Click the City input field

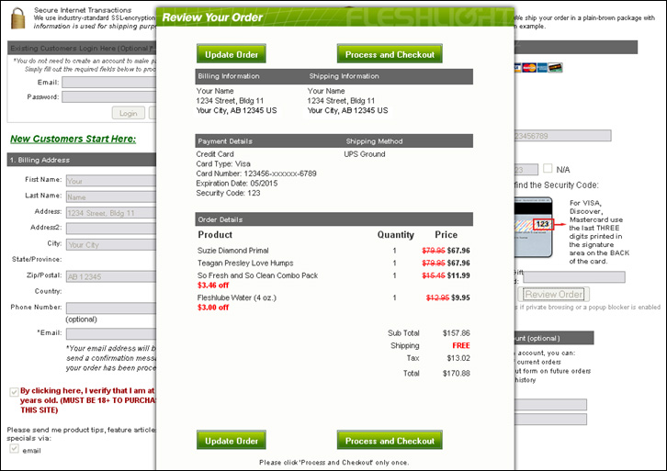point(111,244)
